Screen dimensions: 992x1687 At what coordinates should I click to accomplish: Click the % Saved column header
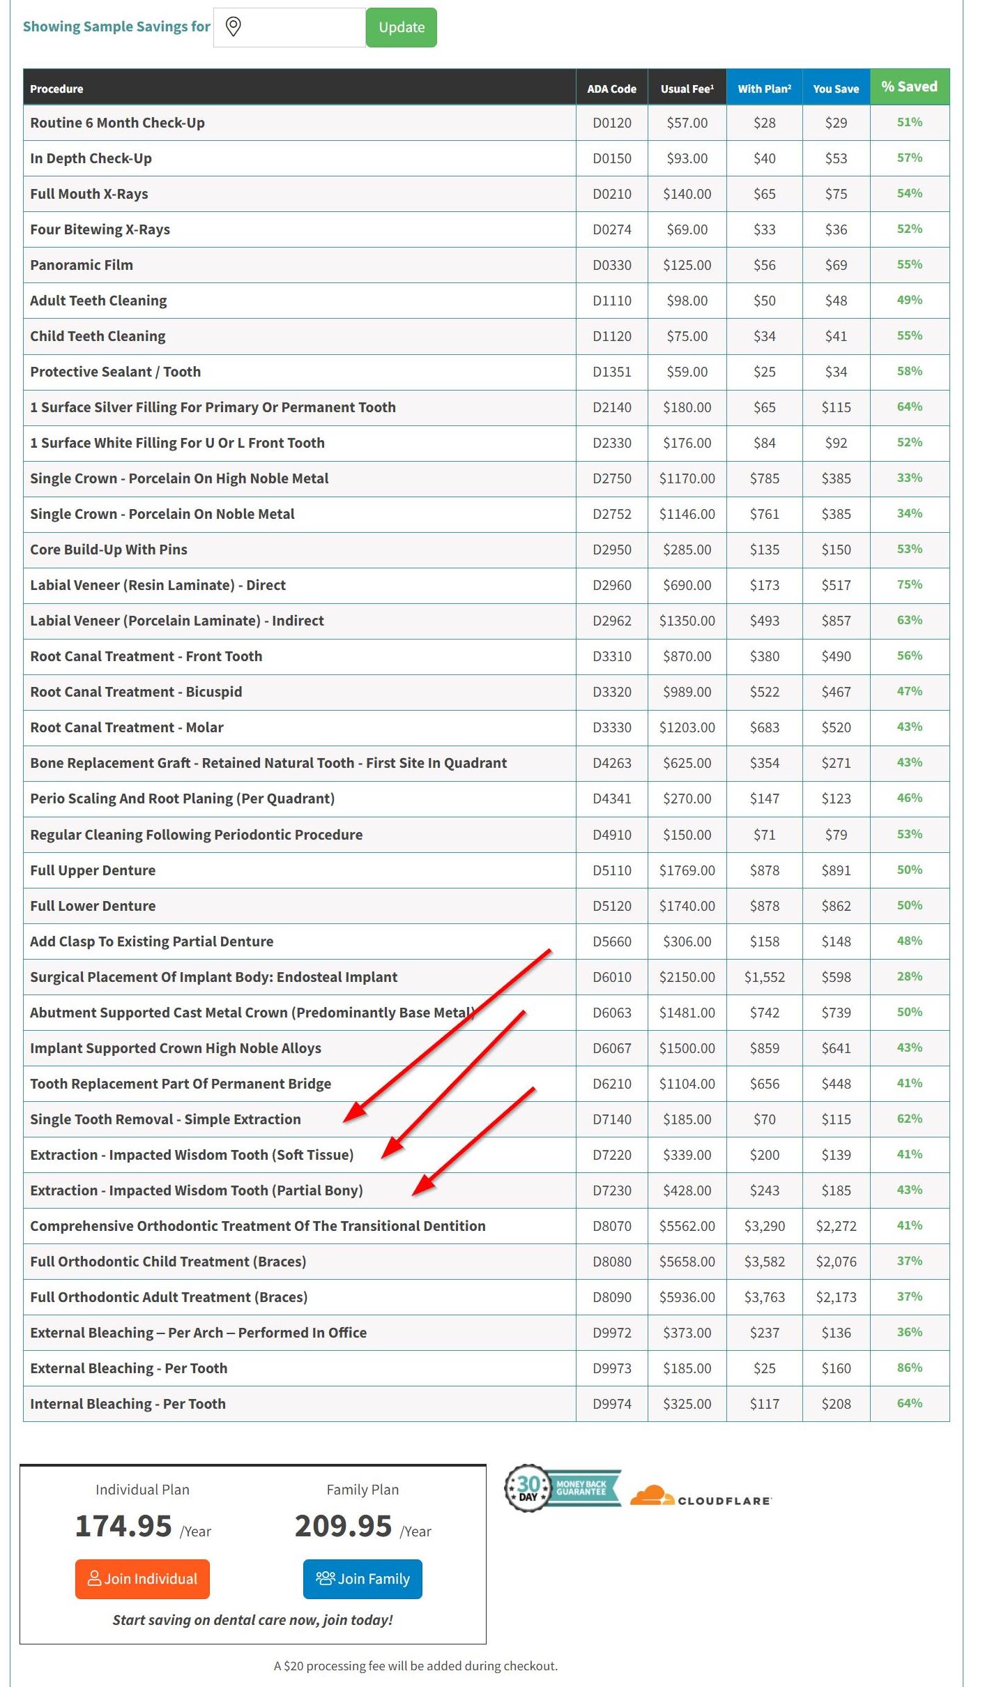[909, 86]
